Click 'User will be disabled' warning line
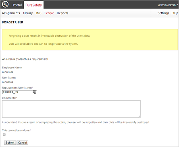The width and height of the screenshot is (179, 147). point(43,44)
